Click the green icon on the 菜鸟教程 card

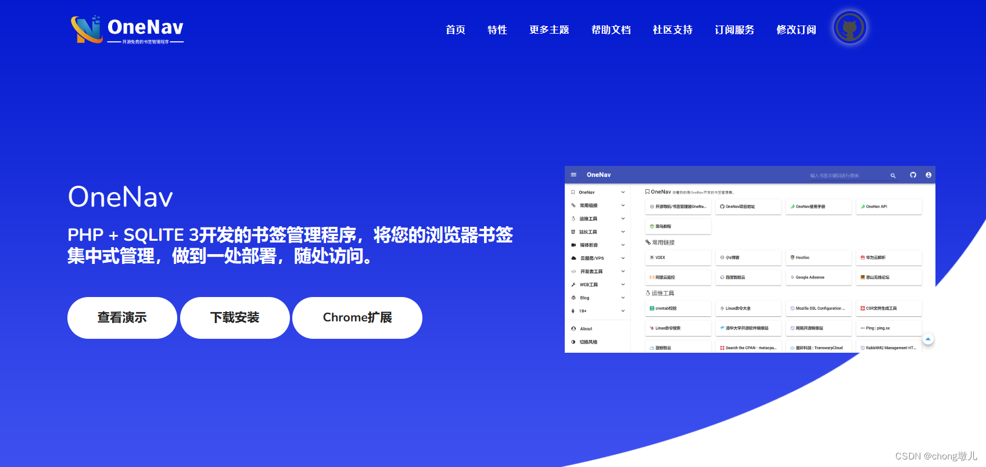652,226
